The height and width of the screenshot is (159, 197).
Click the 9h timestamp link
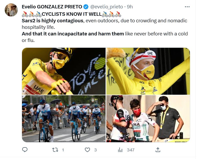coord(129,7)
